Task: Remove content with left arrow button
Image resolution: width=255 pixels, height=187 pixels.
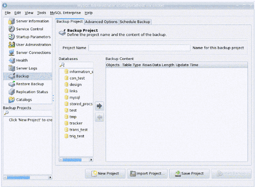Action: pos(99,117)
